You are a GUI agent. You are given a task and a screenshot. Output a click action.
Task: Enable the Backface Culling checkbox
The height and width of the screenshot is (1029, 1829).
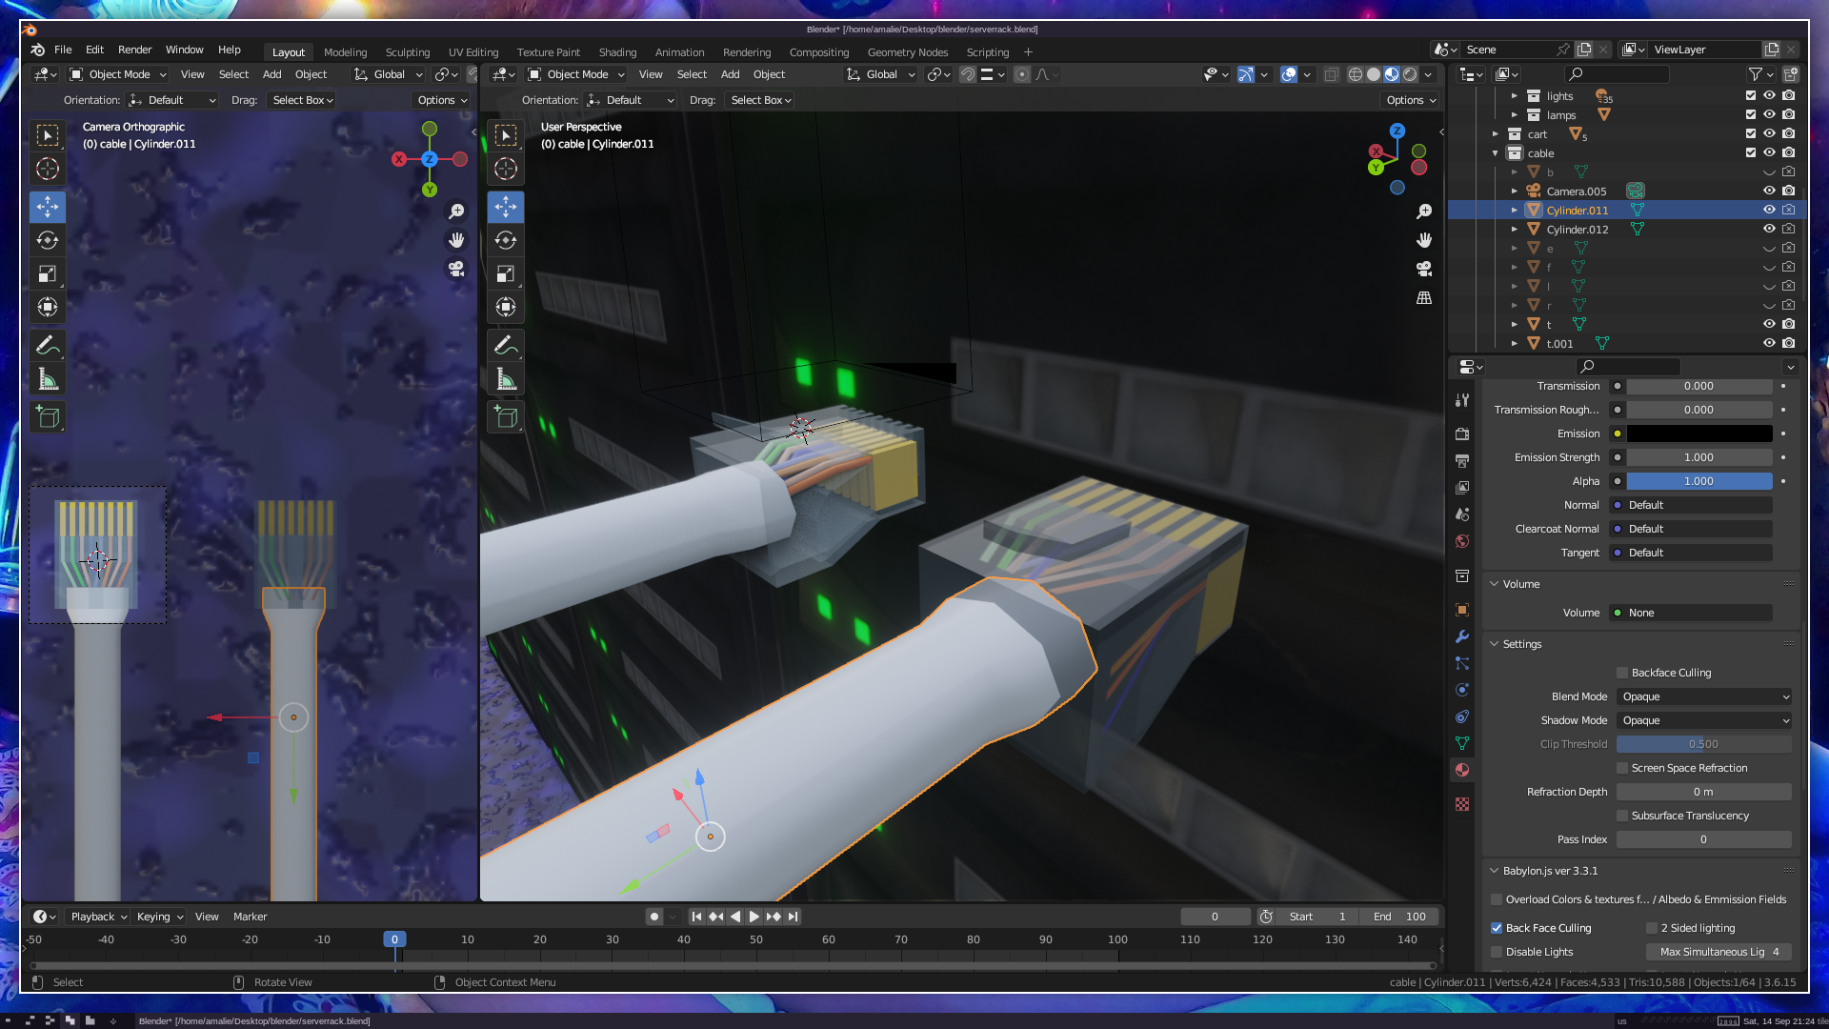[1622, 673]
